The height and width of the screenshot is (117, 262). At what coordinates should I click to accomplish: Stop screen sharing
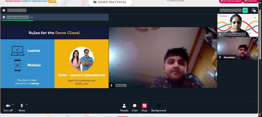tap(144, 108)
